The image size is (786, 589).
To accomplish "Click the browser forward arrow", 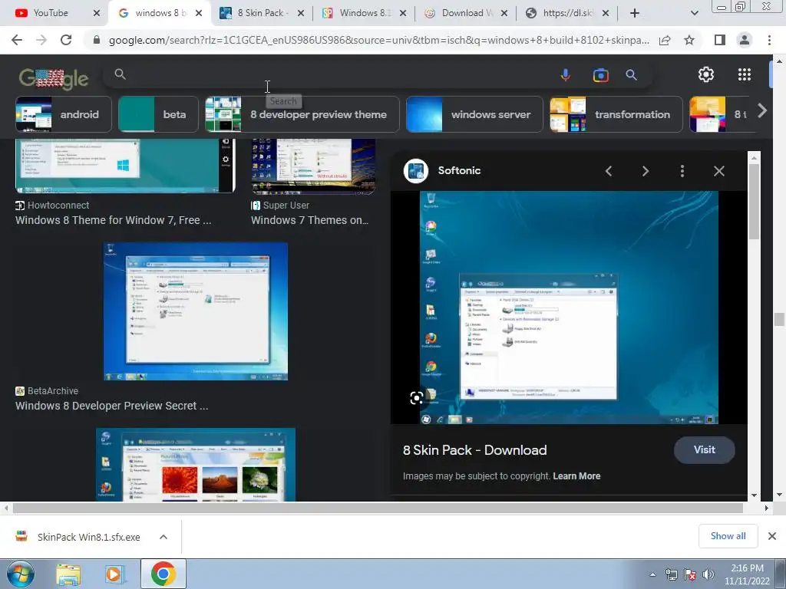I will coord(41,40).
